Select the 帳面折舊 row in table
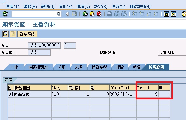 89,94
